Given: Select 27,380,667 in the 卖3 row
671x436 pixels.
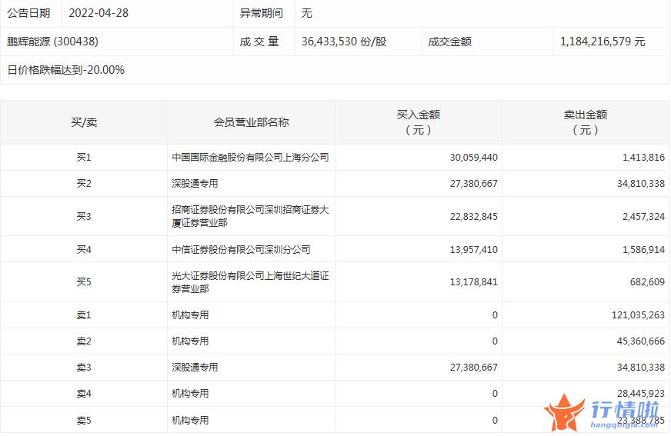Looking at the screenshot, I should click(x=474, y=368).
